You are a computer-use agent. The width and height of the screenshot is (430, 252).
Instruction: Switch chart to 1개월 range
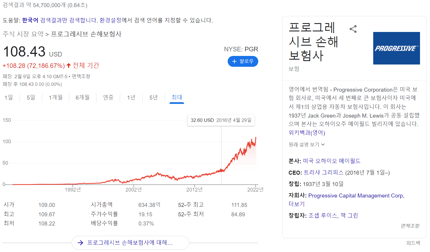pos(56,98)
